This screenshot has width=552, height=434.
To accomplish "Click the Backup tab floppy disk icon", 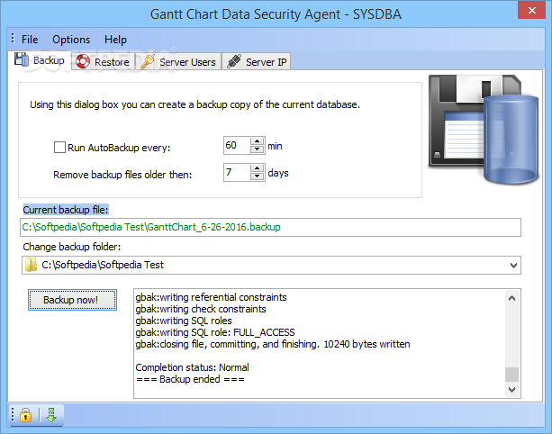I will click(x=22, y=59).
